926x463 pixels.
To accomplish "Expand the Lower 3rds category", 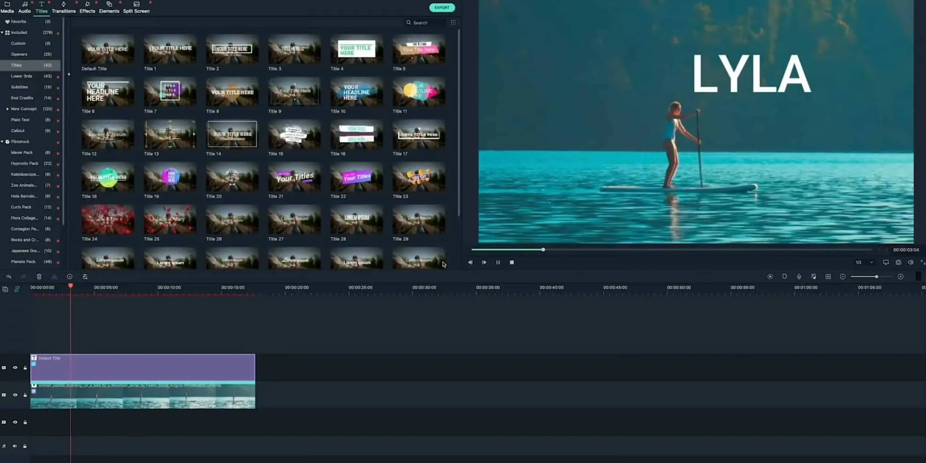I will [x=21, y=76].
